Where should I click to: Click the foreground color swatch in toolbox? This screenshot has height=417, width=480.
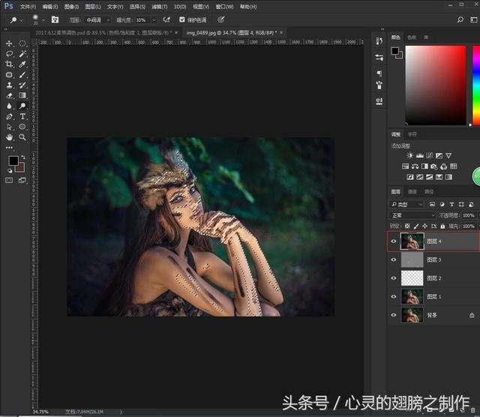(x=13, y=161)
